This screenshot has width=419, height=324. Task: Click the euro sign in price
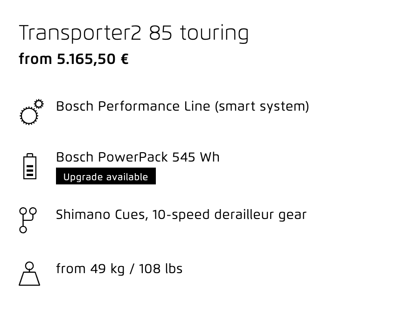coord(125,59)
